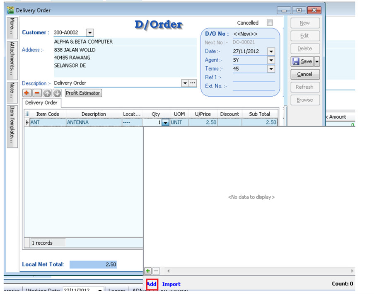Select the Delivery Order tab

click(41, 102)
